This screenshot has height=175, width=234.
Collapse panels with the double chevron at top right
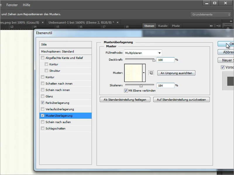click(x=231, y=21)
